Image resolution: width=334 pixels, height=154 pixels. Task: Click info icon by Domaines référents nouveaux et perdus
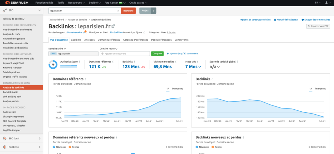coord(116,137)
